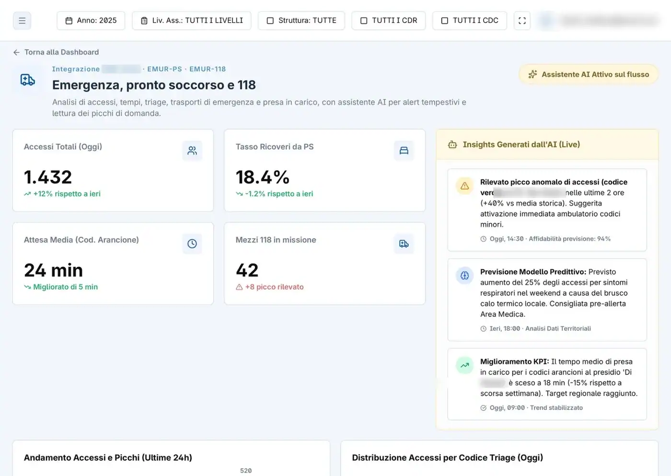Click the ambulance icon beside page title
Viewport: 671px width, 476px height.
[28, 80]
